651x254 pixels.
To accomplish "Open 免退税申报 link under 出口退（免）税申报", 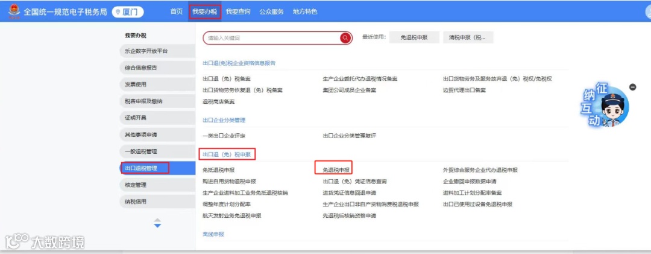I will (336, 170).
